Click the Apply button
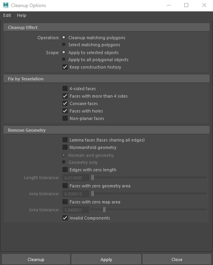 (106, 260)
